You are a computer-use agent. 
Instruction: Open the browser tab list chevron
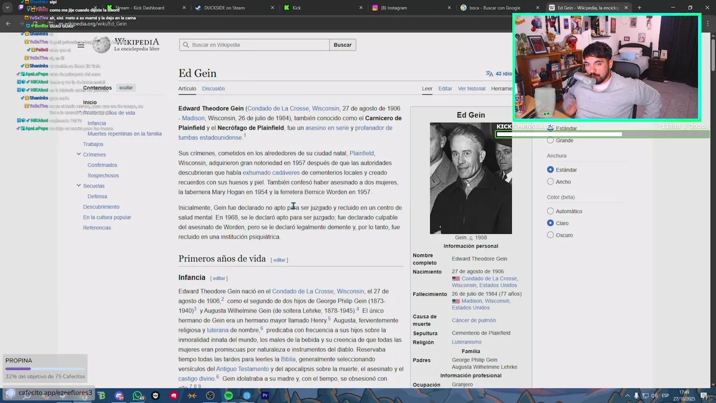click(x=7, y=8)
